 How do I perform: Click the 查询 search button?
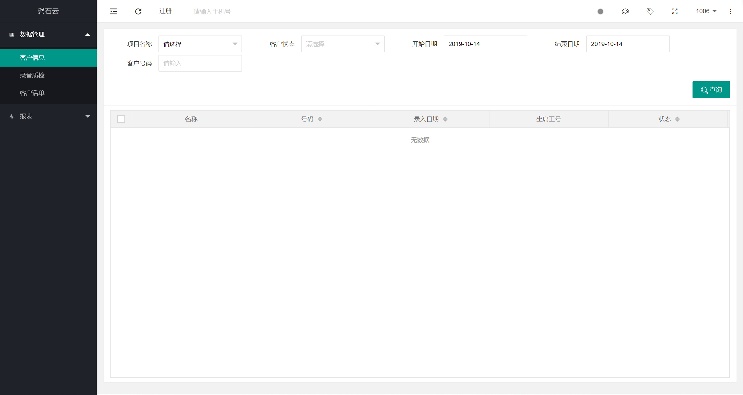[x=711, y=90]
